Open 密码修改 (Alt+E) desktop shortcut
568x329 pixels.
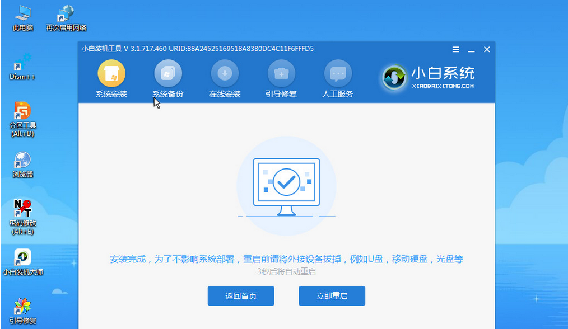[22, 217]
